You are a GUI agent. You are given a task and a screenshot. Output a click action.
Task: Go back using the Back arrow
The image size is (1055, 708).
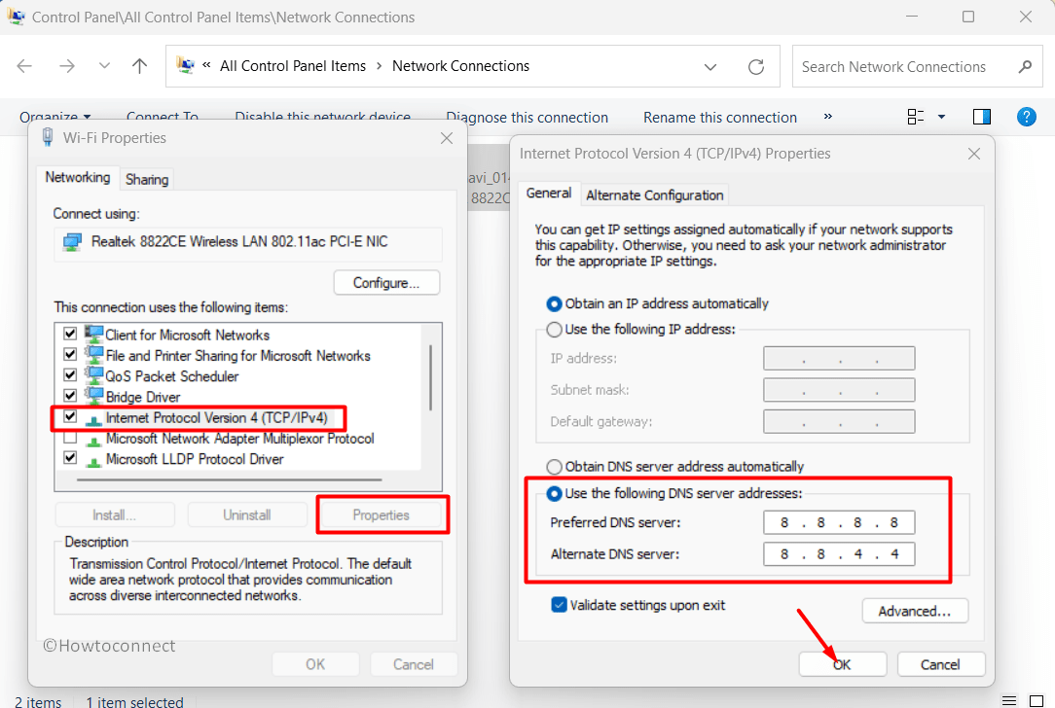(24, 66)
